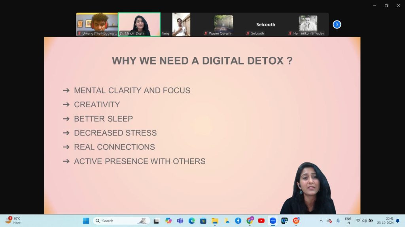Switch the ENG IN input language
This screenshot has height=227, width=405.
348,221
